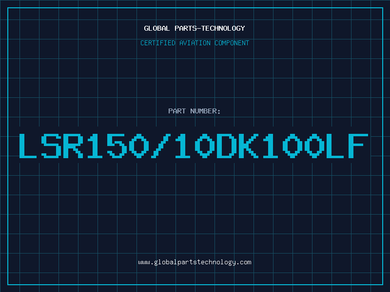This screenshot has height=292, width=390.
Task: Click the first letter L of part number
Action: pos(29,146)
